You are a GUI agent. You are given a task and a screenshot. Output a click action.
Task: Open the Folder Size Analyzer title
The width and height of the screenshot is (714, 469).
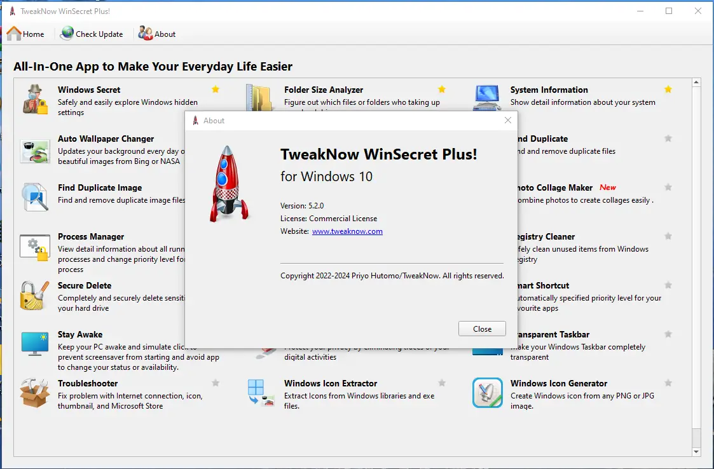coord(324,90)
